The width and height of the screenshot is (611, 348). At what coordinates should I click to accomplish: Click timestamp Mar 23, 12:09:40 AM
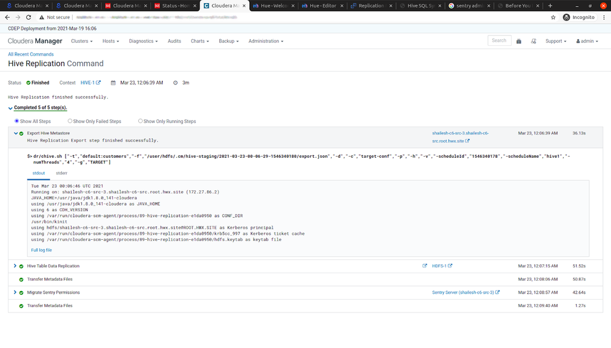[538, 306]
